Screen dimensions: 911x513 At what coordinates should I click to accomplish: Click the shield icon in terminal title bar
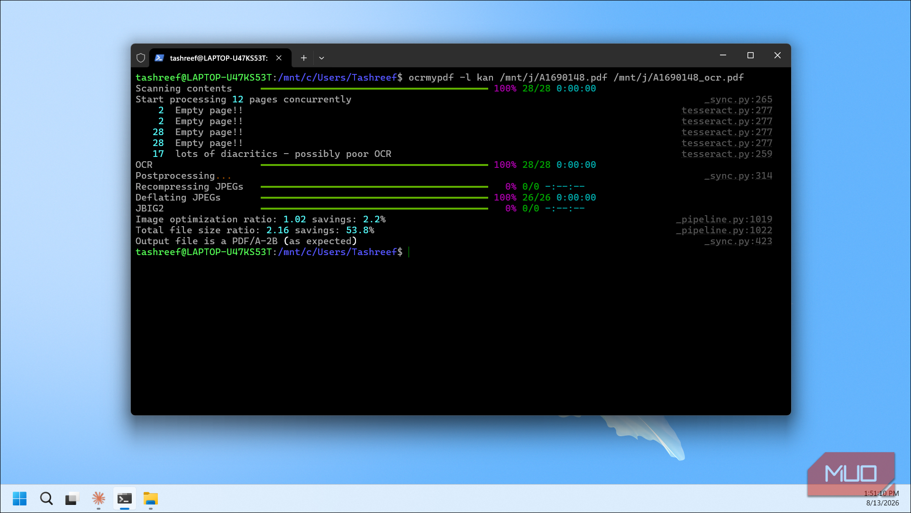coord(141,58)
